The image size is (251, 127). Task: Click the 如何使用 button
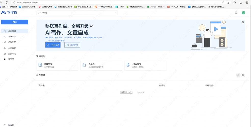[72, 45]
